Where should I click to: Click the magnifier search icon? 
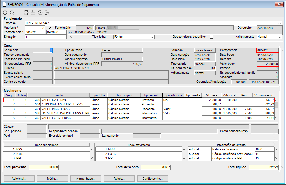[12, 13]
